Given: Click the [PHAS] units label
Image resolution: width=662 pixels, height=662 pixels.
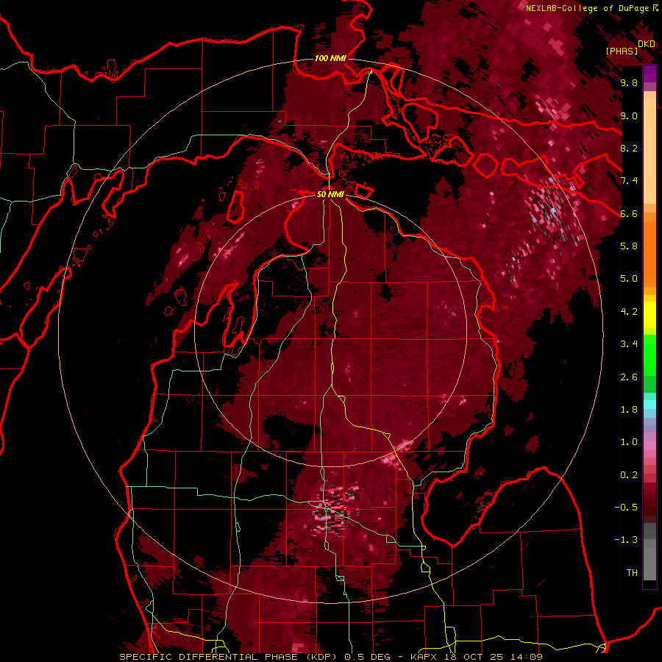Looking at the screenshot, I should pyautogui.click(x=622, y=51).
